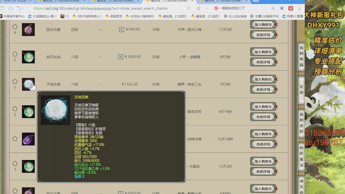This screenshot has height=194, width=345.
Task: Open 估价鉴宝 side tab
Action: tap(301, 157)
